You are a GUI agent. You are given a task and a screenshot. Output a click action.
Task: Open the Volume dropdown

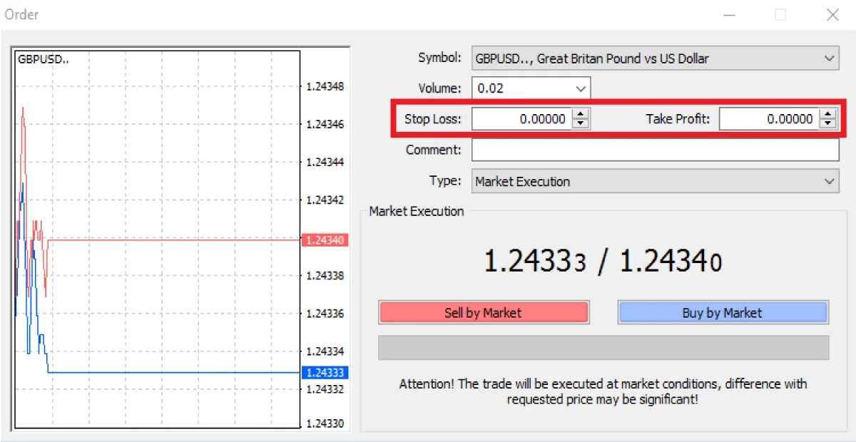tap(581, 88)
